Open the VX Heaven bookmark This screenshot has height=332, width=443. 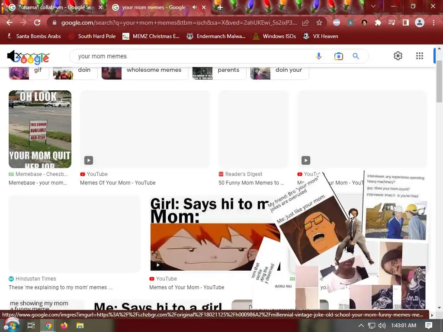(321, 36)
